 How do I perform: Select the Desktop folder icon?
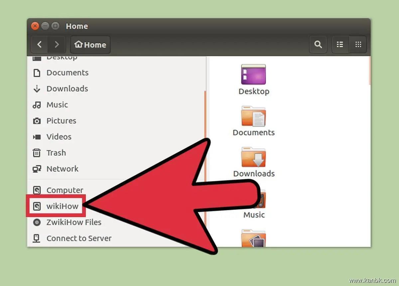[253, 75]
